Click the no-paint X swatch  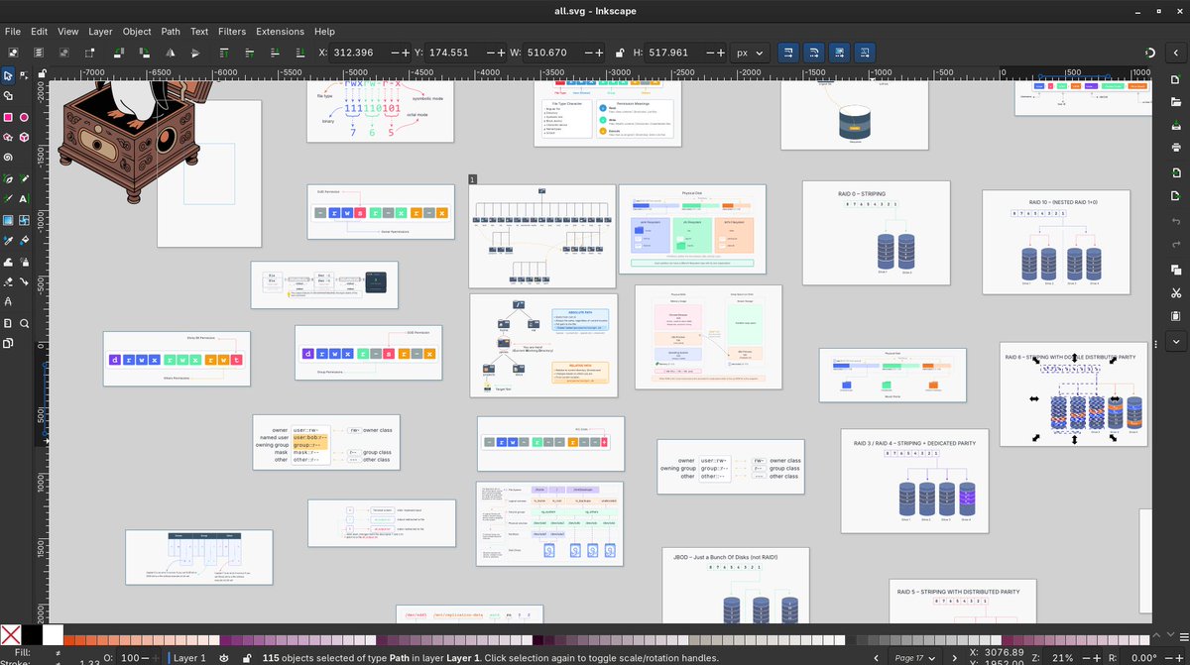[10, 633]
